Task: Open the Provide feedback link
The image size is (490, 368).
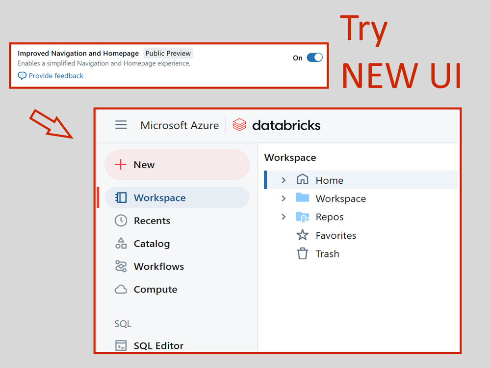Action: [55, 76]
